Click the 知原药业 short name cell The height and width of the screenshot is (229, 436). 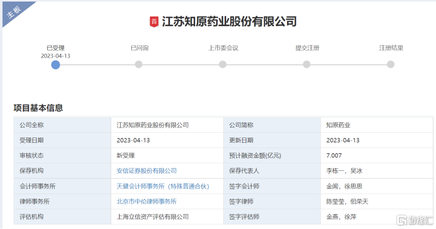(x=338, y=125)
